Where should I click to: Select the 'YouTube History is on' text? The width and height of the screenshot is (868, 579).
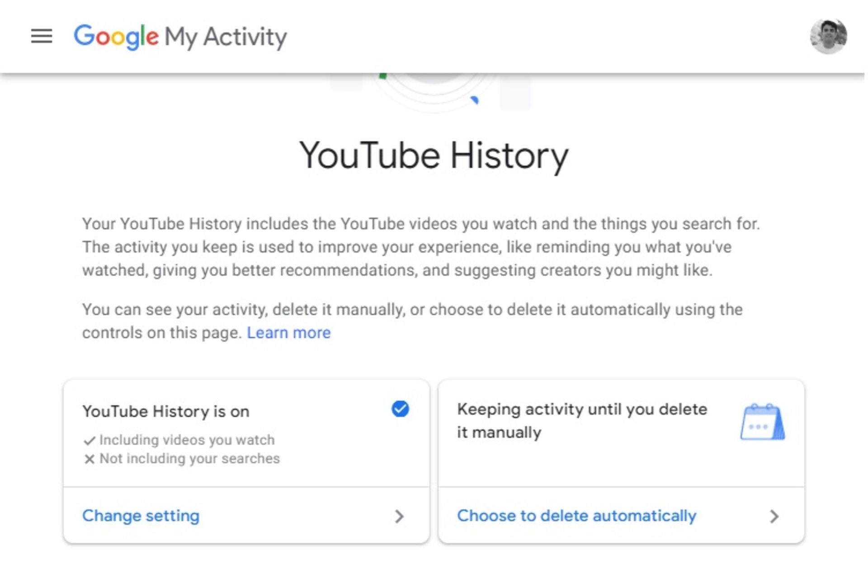(166, 411)
